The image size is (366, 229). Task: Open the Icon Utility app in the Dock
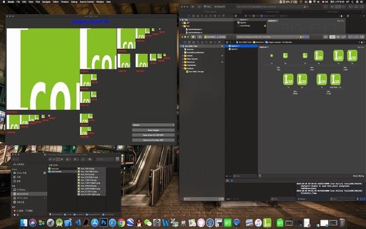click(x=267, y=223)
